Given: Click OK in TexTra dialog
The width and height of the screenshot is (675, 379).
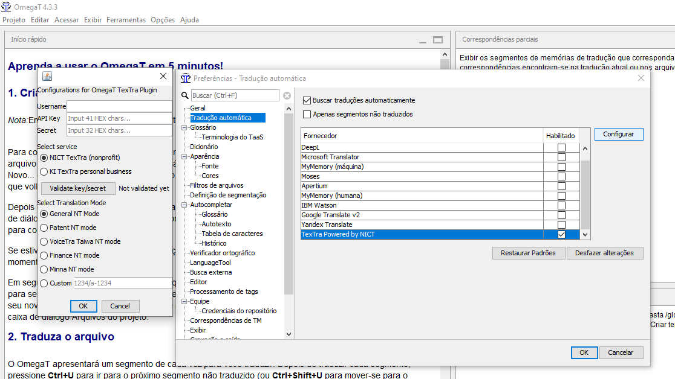Looking at the screenshot, I should pos(83,306).
